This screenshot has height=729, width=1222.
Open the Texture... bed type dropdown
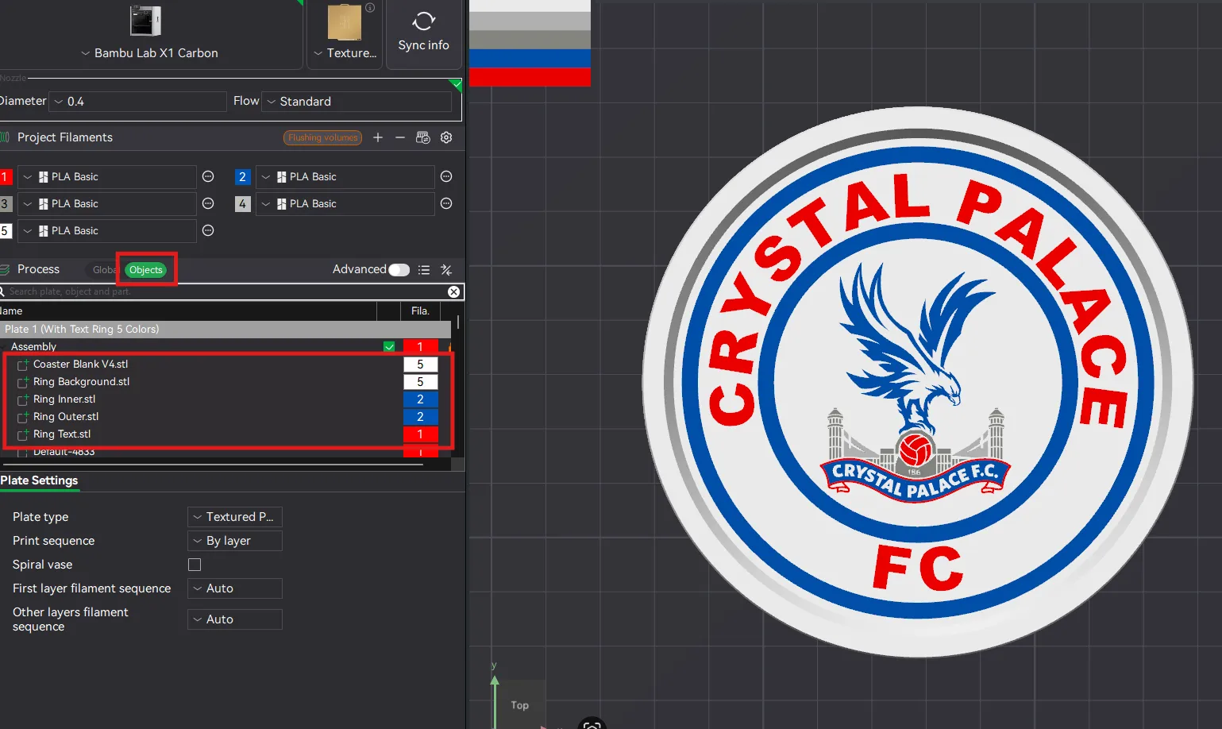click(x=345, y=53)
